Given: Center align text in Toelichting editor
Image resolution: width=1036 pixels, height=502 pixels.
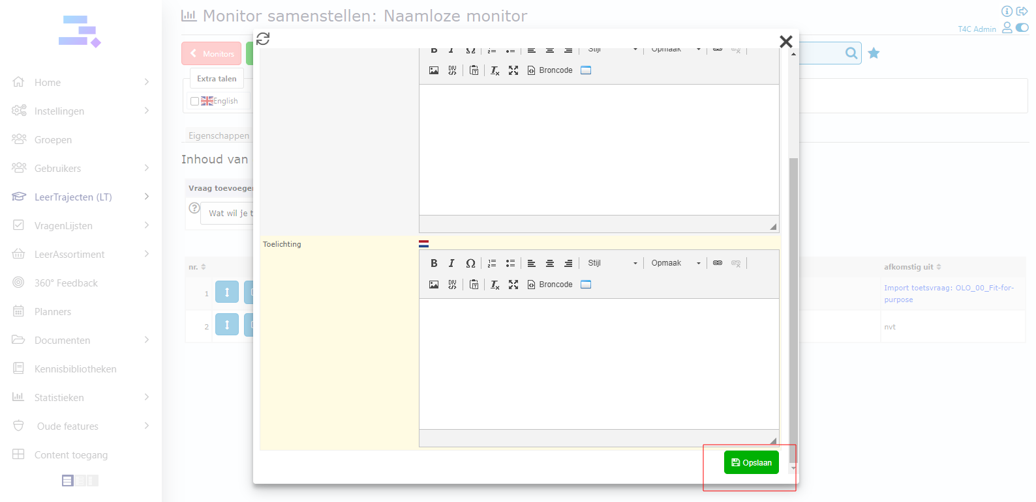Looking at the screenshot, I should (x=550, y=263).
